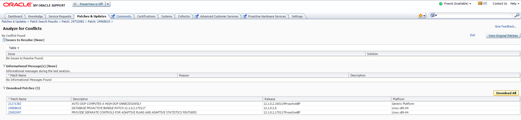Click the green availability status indicator
This screenshot has width=521, height=120.
pos(441,4)
